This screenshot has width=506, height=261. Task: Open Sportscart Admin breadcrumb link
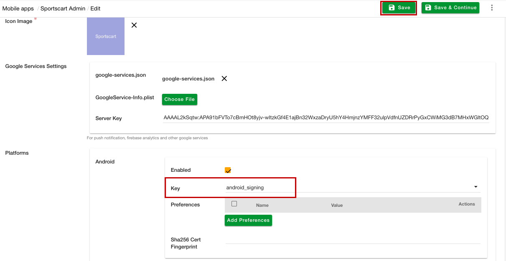63,8
